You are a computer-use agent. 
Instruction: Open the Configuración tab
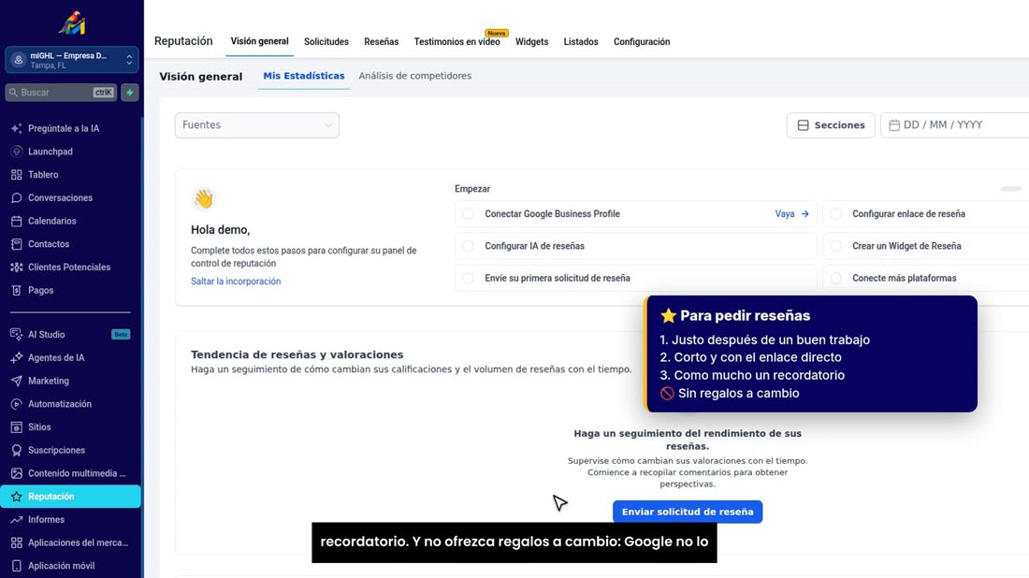pos(642,42)
